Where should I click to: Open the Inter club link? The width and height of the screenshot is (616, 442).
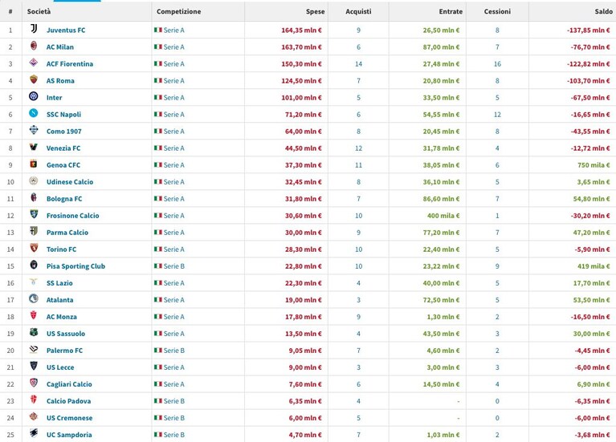click(x=55, y=98)
